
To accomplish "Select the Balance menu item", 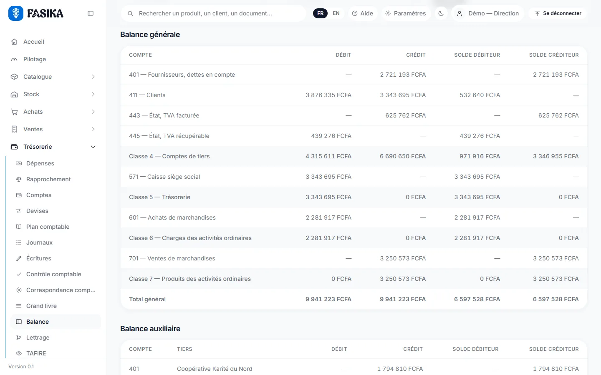I will coord(56,322).
